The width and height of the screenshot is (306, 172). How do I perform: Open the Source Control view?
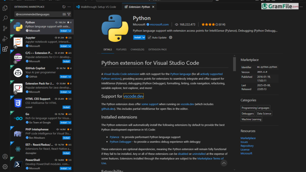[5, 28]
